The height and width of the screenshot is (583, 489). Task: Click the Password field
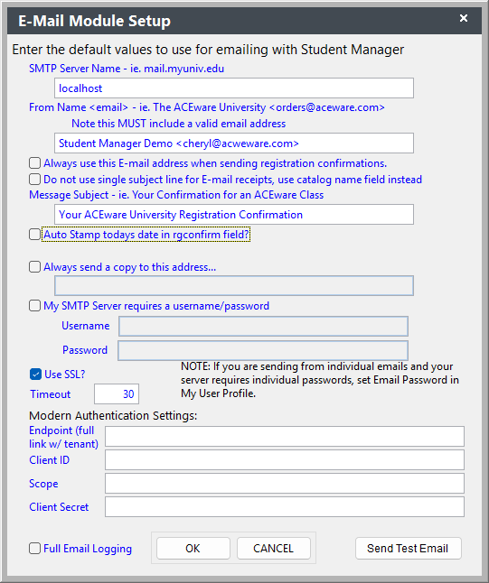(263, 350)
